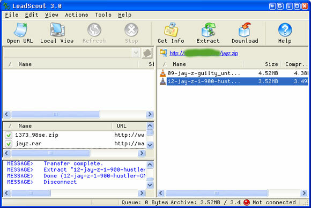Click the message log scroll-up arrow
The width and height of the screenshot is (311, 208).
tap(150, 165)
